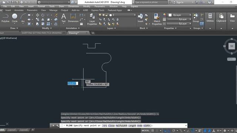Click the TOP face of the ViewCube
The height and width of the screenshot is (133, 237).
(231, 46)
